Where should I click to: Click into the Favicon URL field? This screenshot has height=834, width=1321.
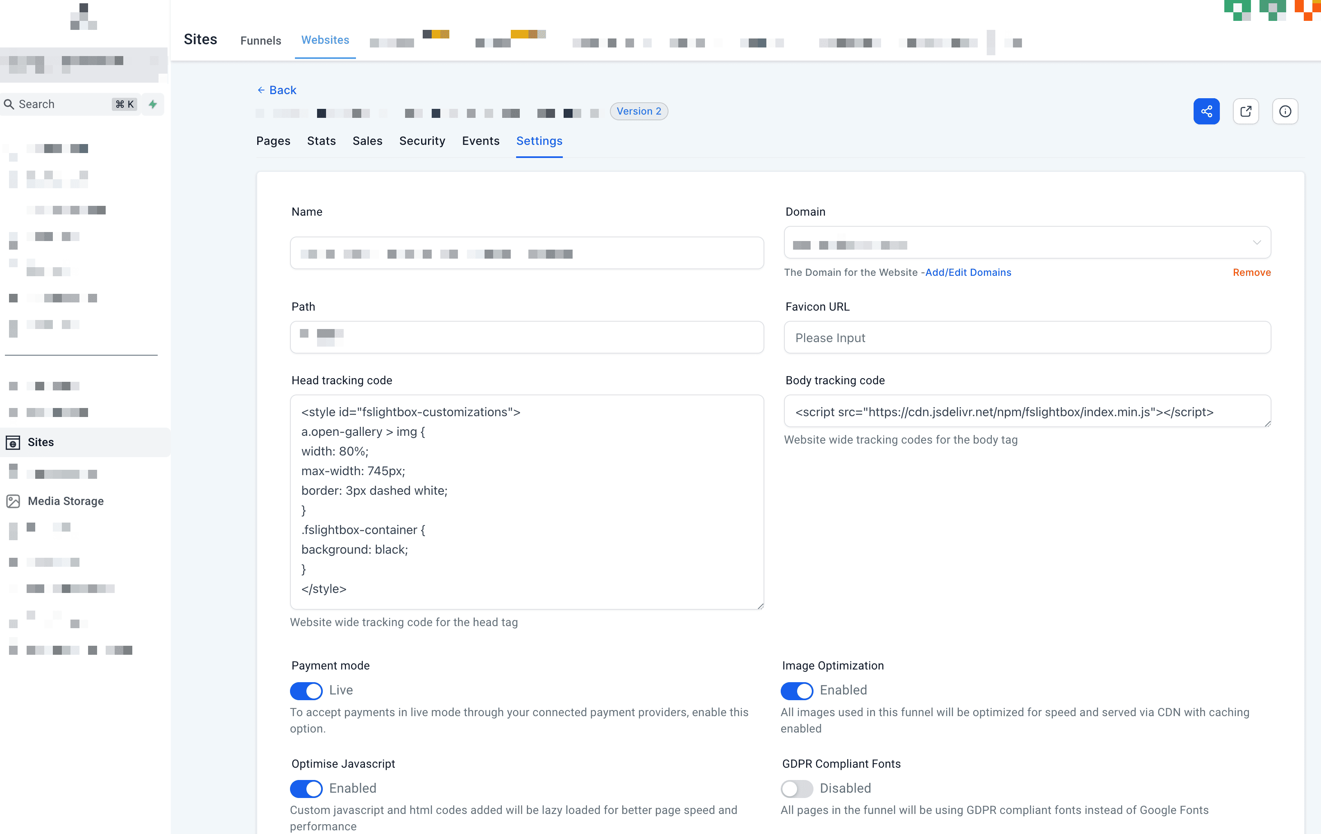(x=1027, y=338)
